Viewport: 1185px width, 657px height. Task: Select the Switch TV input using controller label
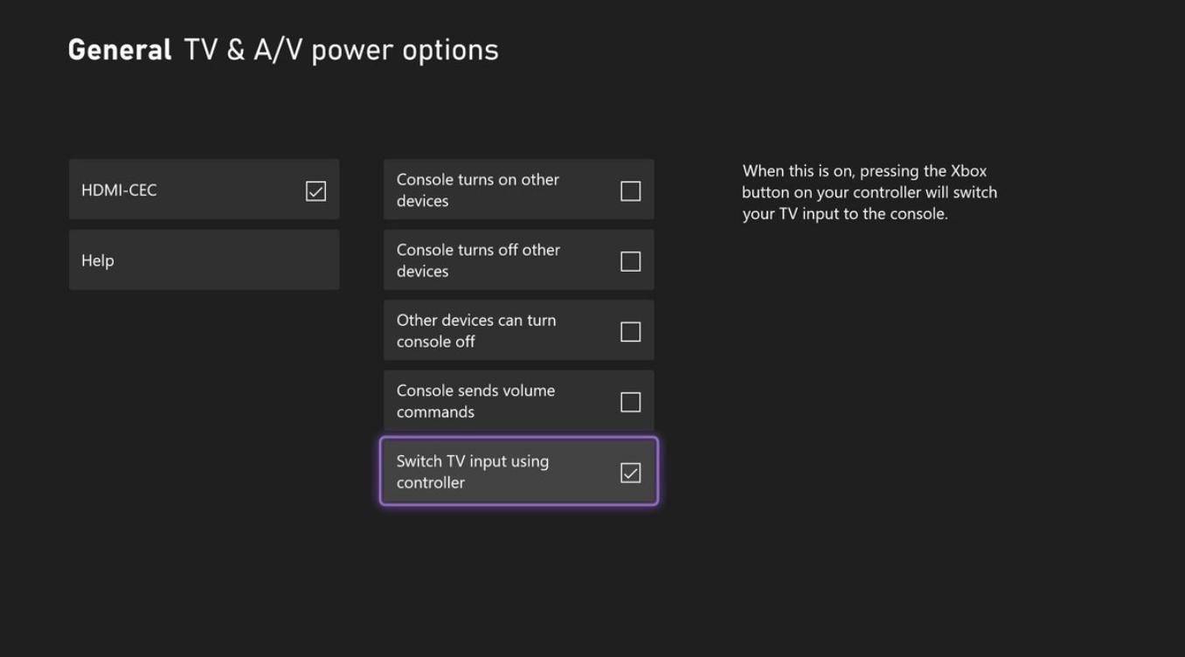(x=472, y=472)
